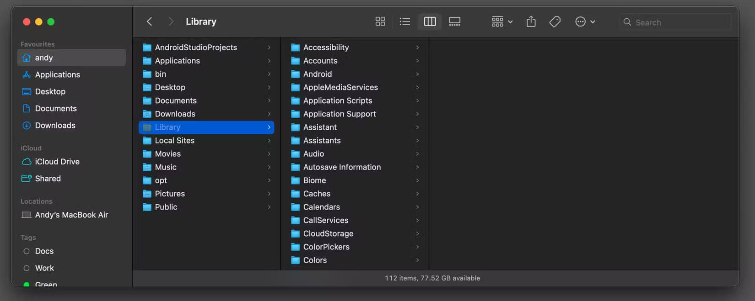755x301 pixels.
Task: Expand AndroidStudioProjects via its chevron
Action: point(269,48)
